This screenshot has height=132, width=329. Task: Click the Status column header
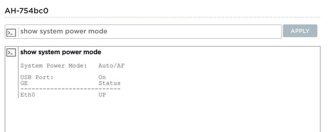click(109, 83)
